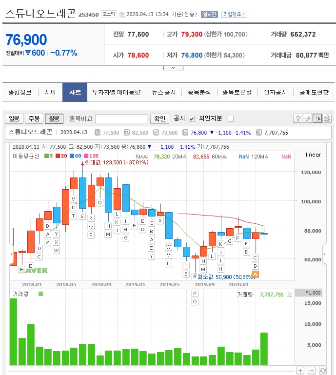
Task: Click the green 5-day MA swatch
Action: point(46,156)
